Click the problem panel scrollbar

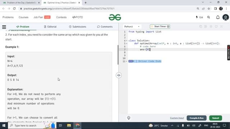point(118,55)
